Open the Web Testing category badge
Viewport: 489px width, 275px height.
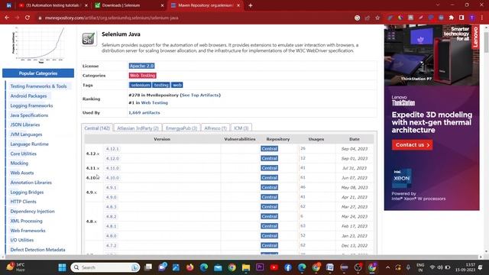(143, 76)
